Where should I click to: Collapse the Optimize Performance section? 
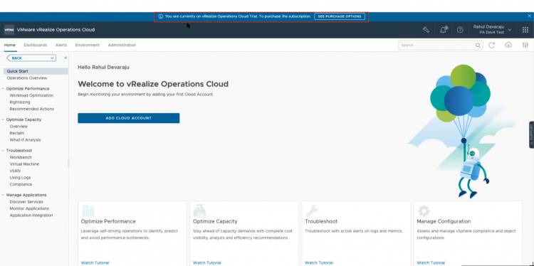3,89
